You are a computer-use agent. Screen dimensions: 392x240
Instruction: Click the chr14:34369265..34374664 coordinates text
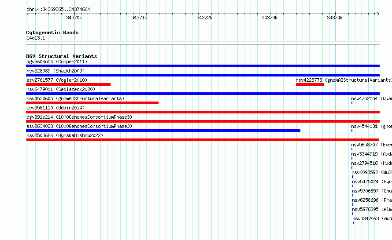pyautogui.click(x=58, y=9)
